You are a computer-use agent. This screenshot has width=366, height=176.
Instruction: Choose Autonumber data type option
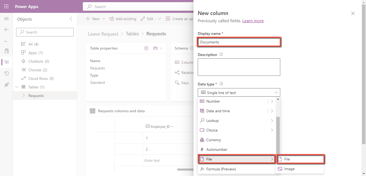coord(237,149)
